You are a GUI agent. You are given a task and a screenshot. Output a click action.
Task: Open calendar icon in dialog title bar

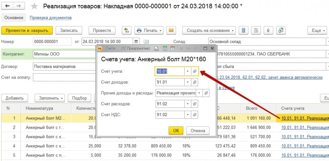pos(173,49)
